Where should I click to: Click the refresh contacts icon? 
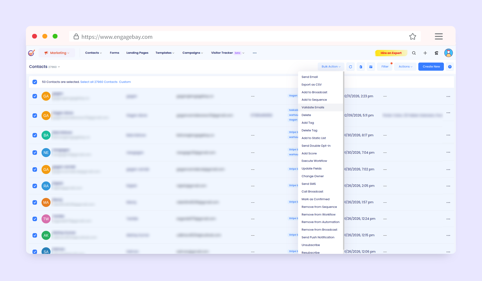pos(350,67)
